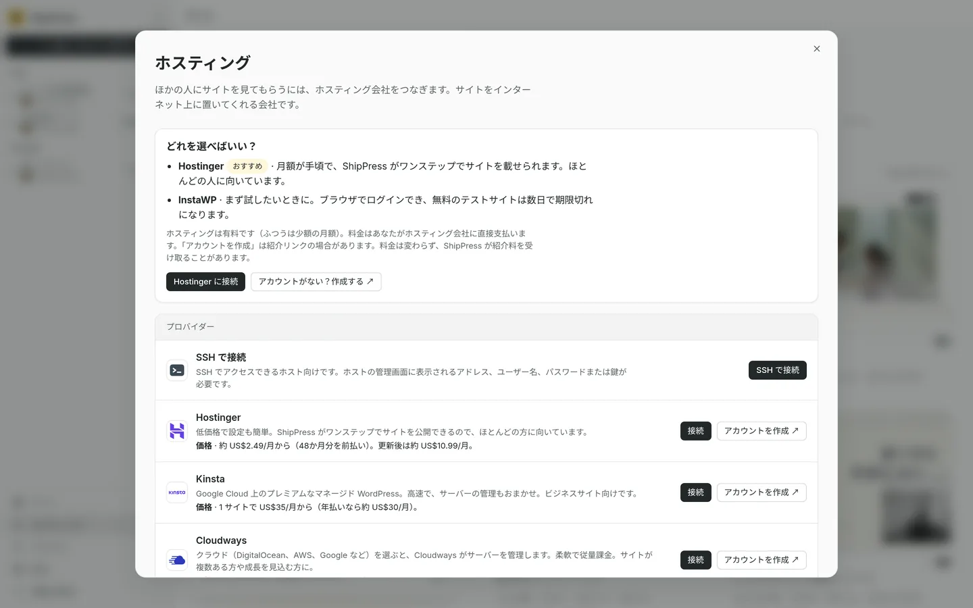Screen dimensions: 973x608
Task: Click the Hostinger に接続 button
Action: pos(205,282)
